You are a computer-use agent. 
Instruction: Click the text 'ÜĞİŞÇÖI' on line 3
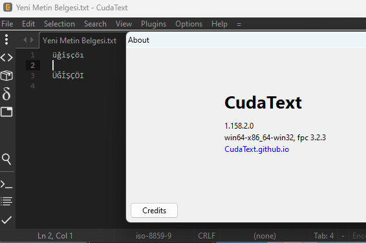click(x=68, y=76)
